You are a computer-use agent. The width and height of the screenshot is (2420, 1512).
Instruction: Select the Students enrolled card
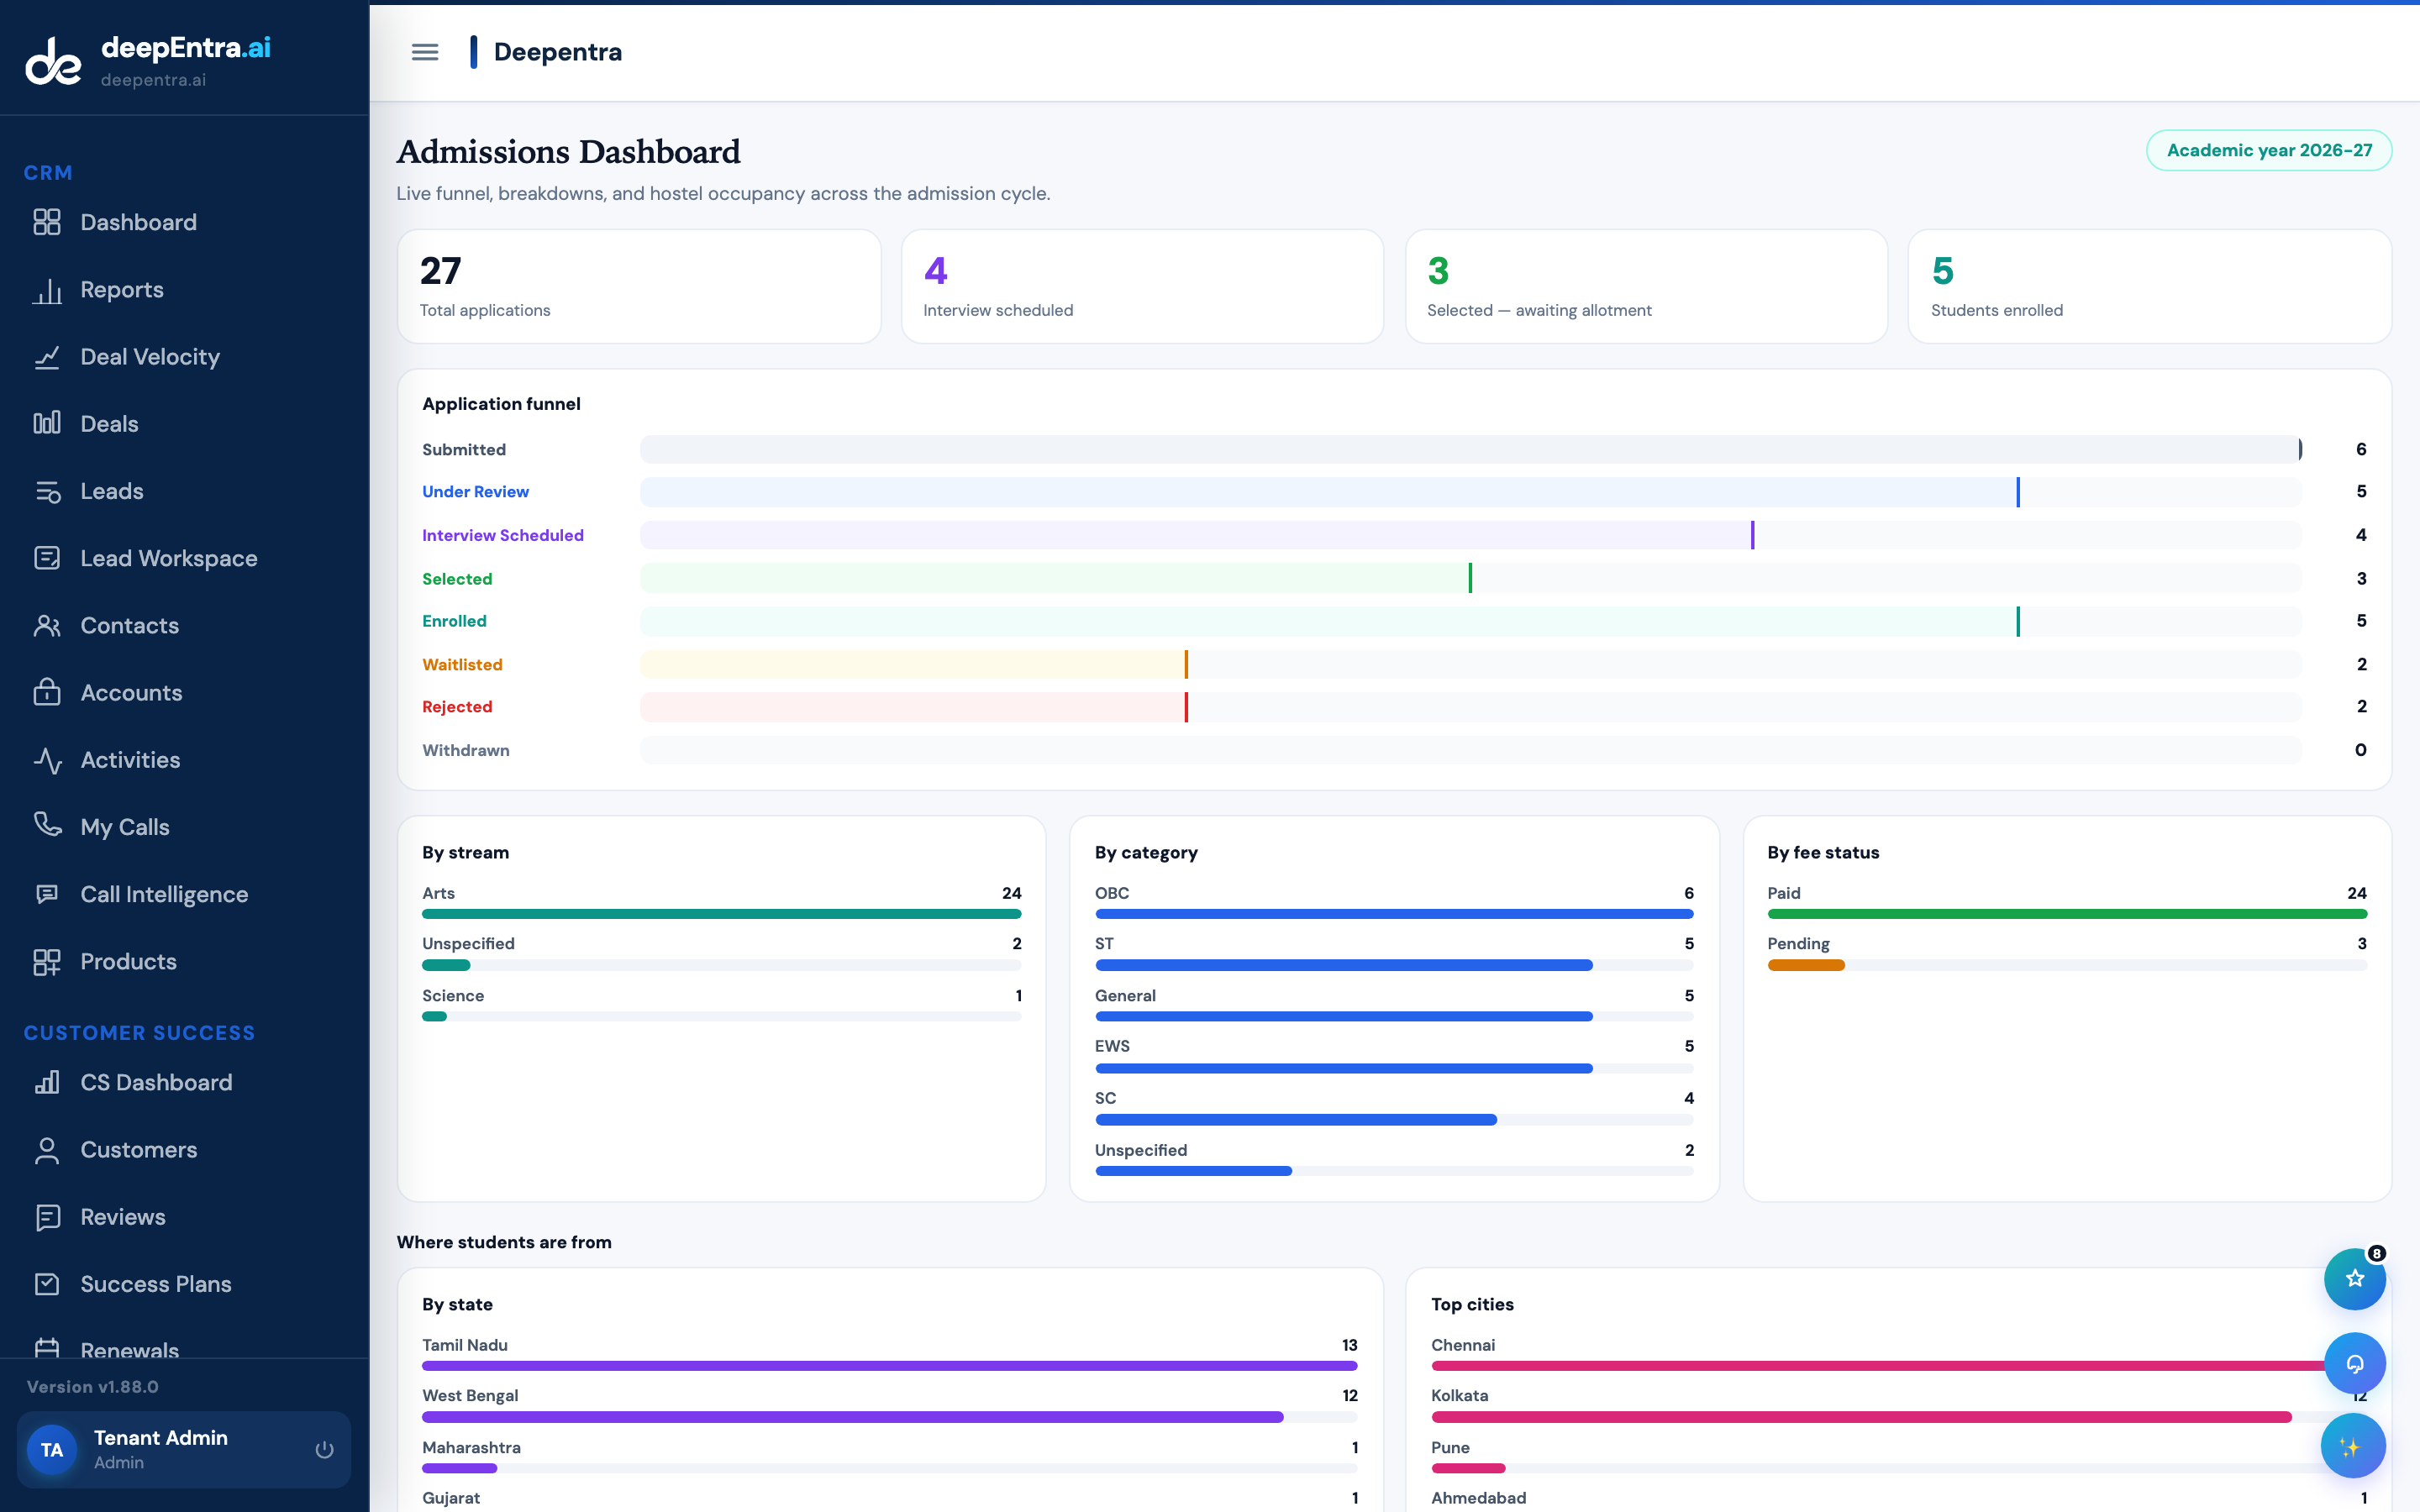point(2149,286)
